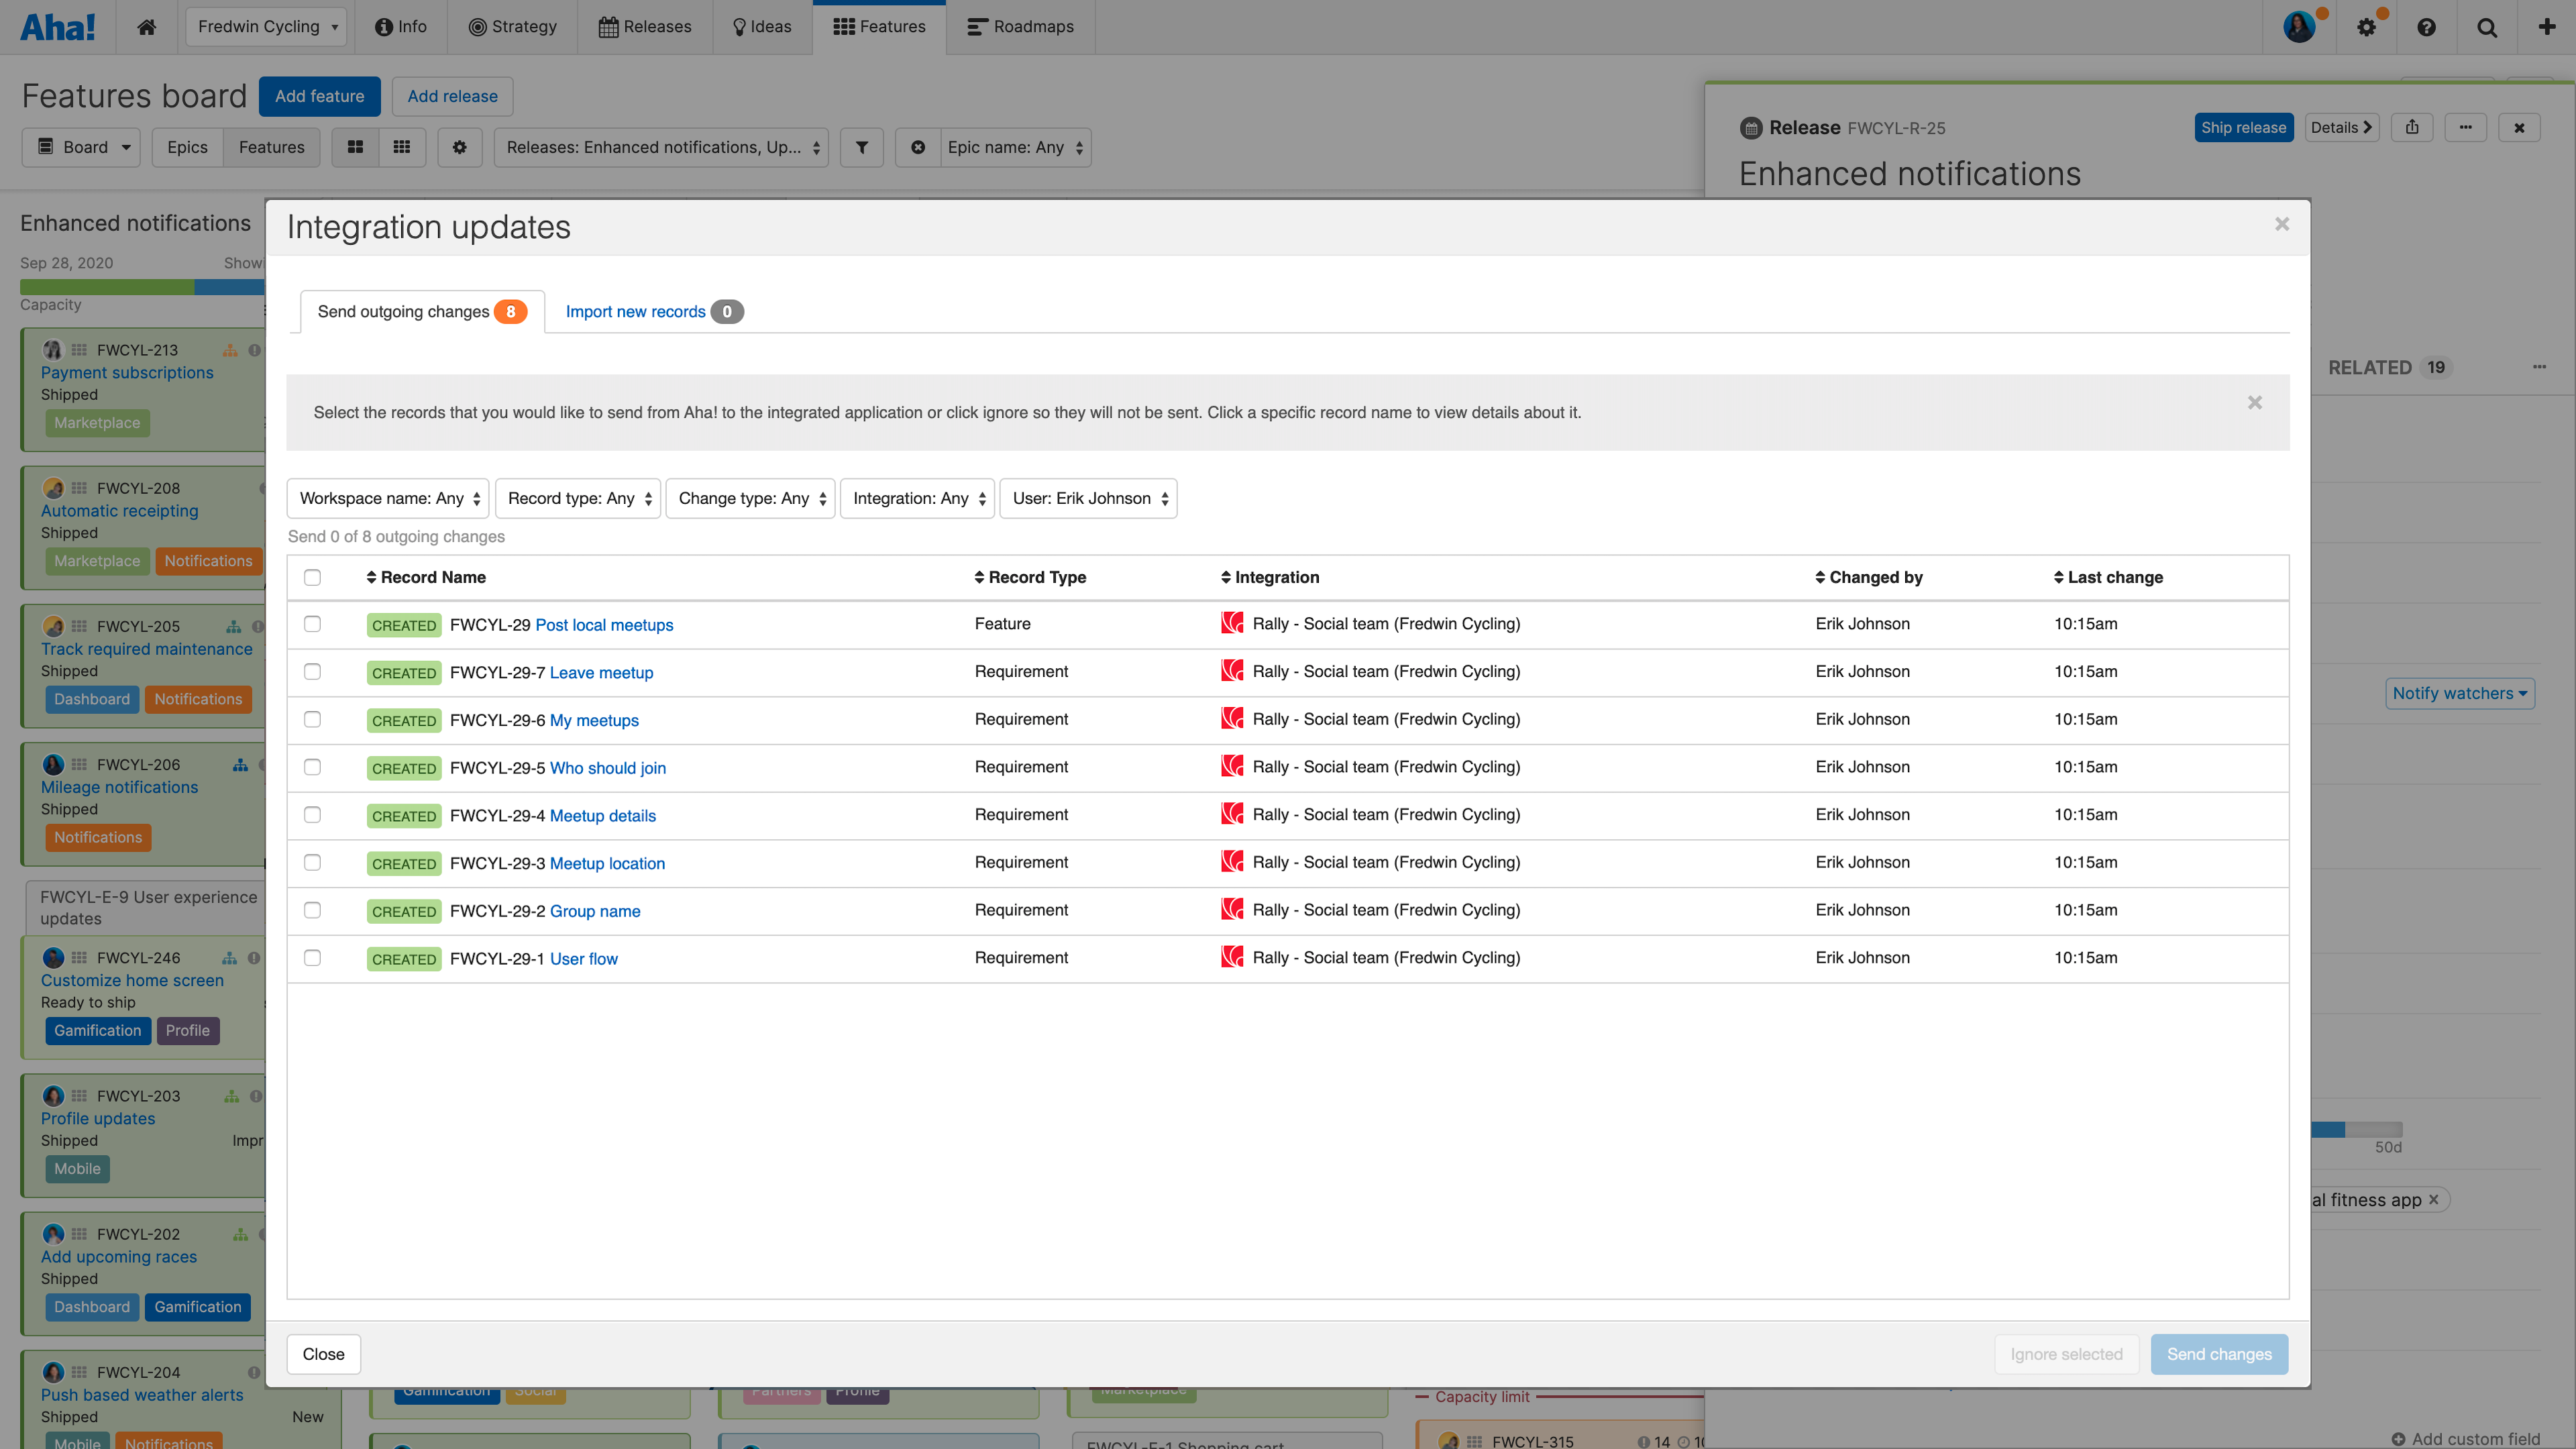Open the Integration: Any dropdown
The image size is (2576, 1449).
[x=916, y=498]
